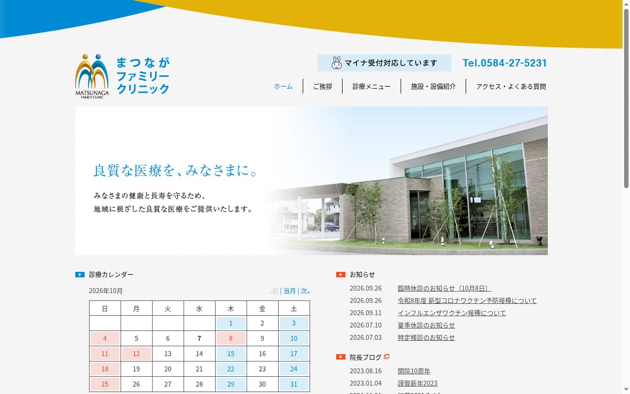Image resolution: width=630 pixels, height=394 pixels.
Task: Click the 院長ブログ heading text
Action: [x=366, y=357]
